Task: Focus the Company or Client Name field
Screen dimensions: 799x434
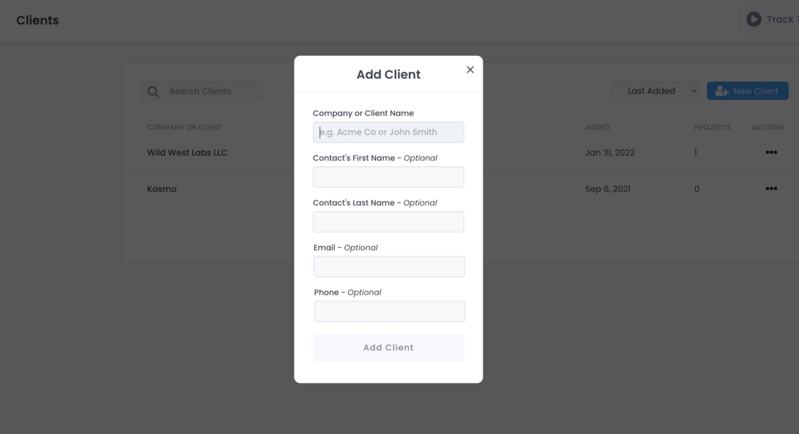Action: pyautogui.click(x=388, y=132)
